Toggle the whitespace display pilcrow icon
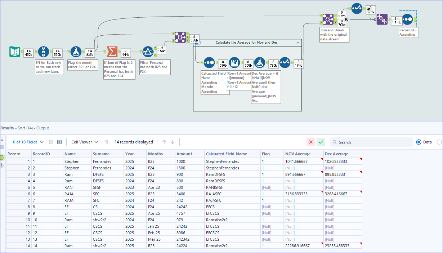This screenshot has width=443, height=253. tap(107, 142)
